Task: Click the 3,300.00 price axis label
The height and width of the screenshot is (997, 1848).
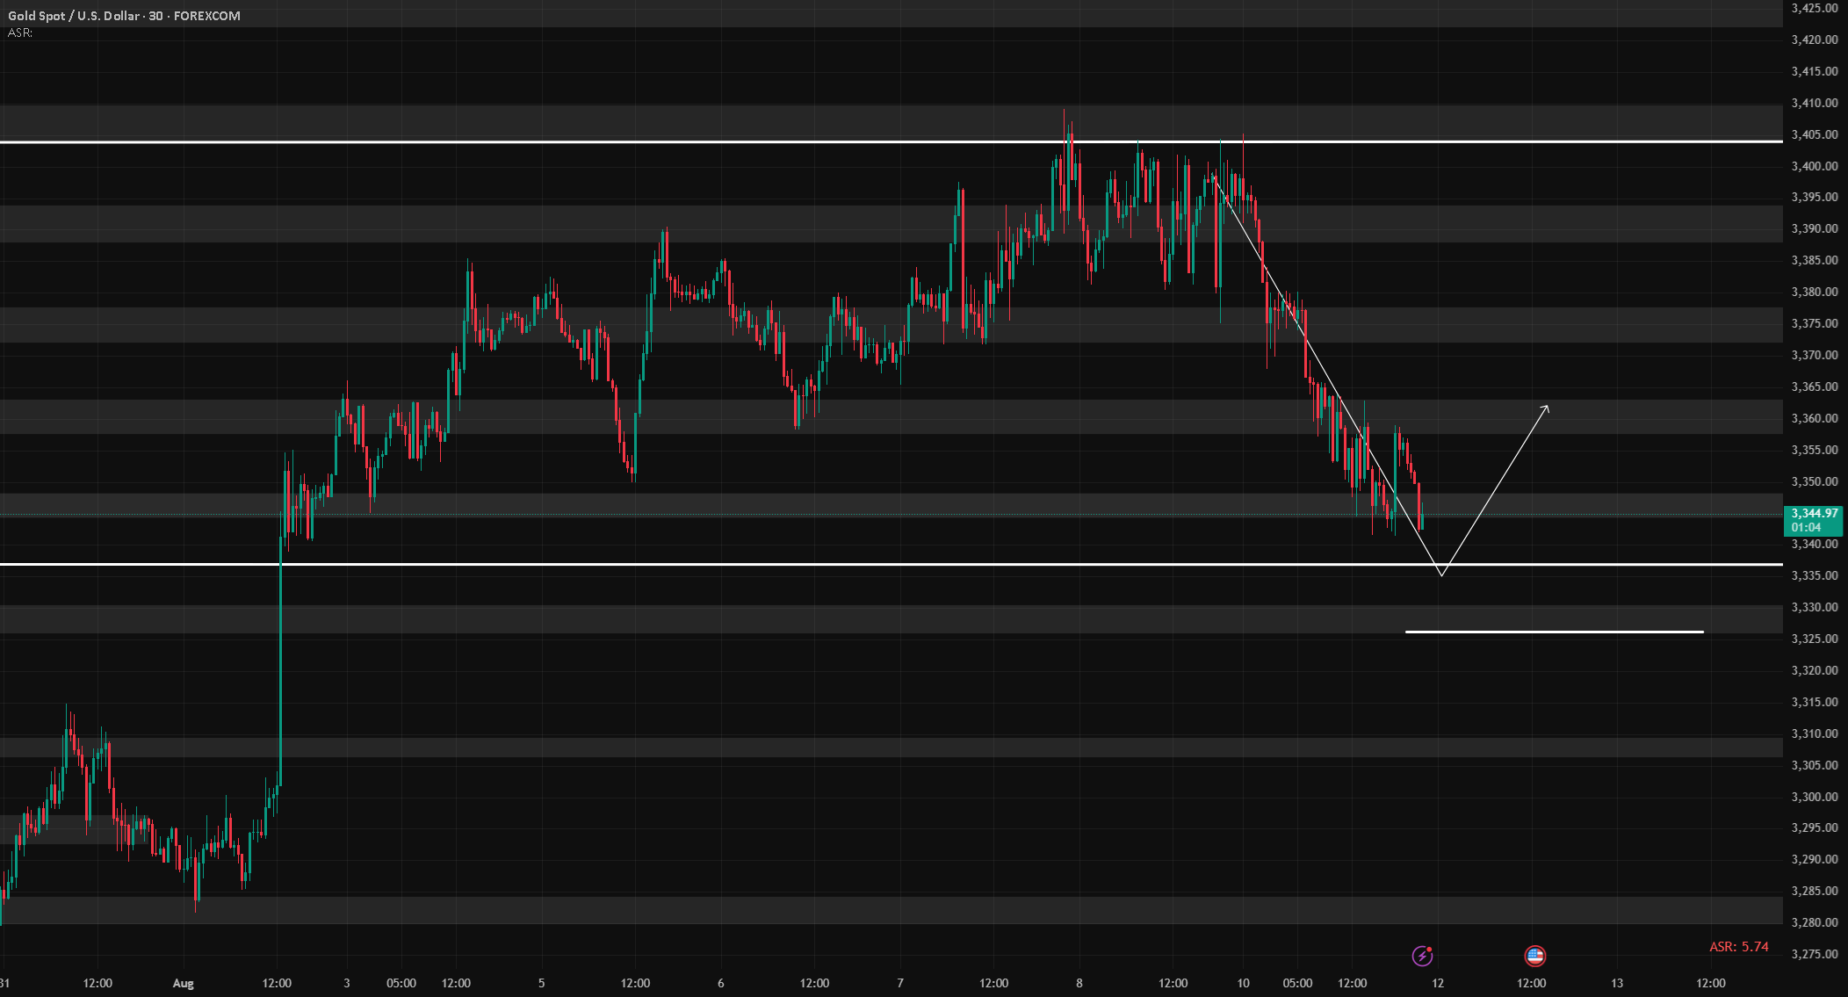Action: [1815, 797]
